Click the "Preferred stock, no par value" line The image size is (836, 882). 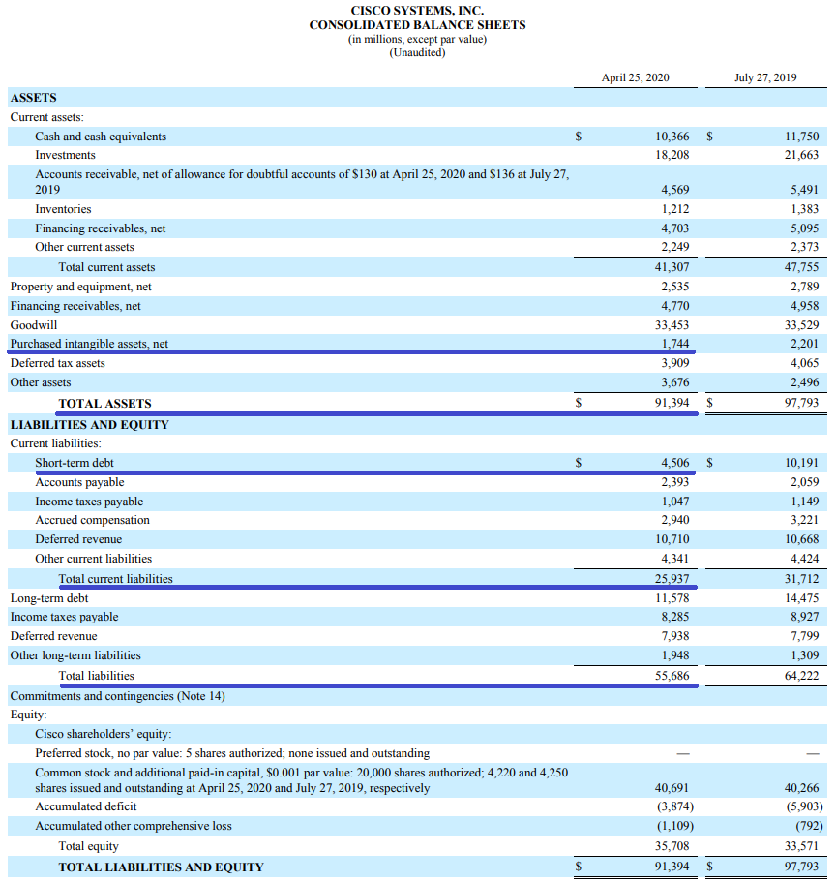point(232,753)
